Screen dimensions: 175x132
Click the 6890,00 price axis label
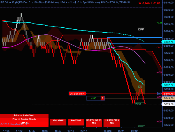169,31
